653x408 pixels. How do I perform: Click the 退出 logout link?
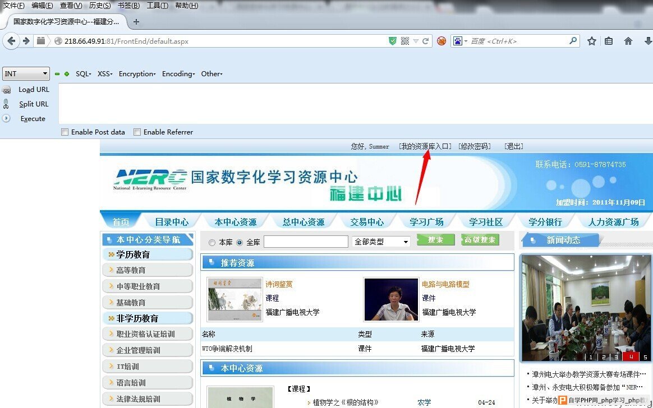513,146
